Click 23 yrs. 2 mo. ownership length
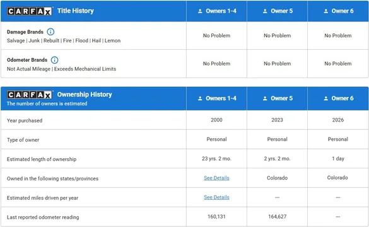Image resolution: width=369 pixels, height=227 pixels. pyautogui.click(x=216, y=159)
